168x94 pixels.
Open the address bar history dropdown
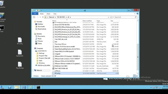pyautogui.click(x=108, y=17)
